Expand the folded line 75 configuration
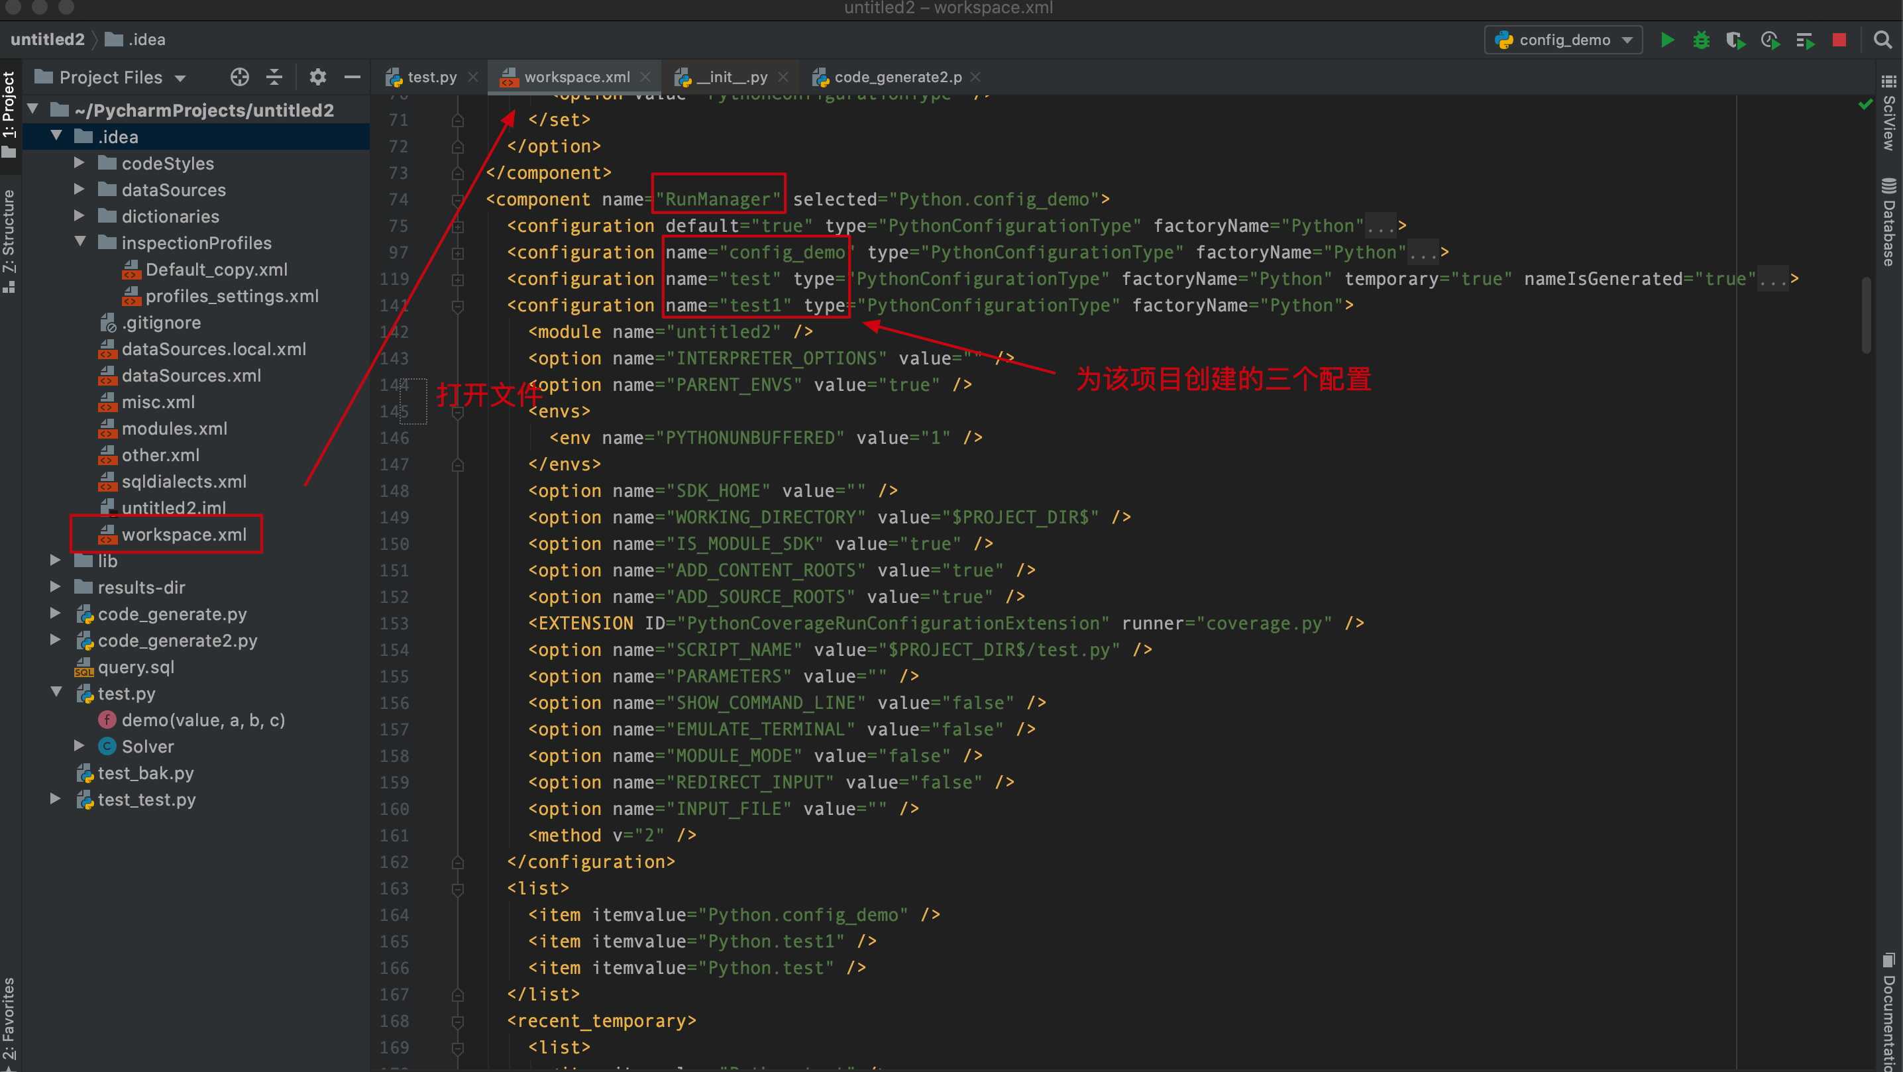The height and width of the screenshot is (1072, 1903). [458, 226]
